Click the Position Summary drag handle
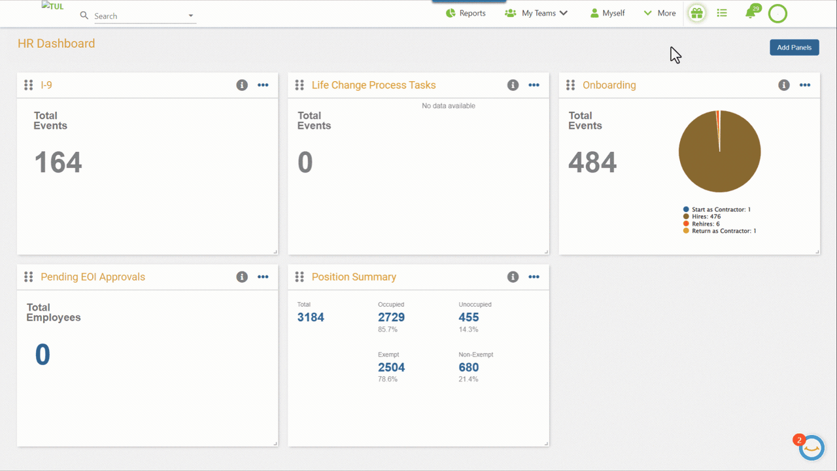The width and height of the screenshot is (837, 471). coord(299,277)
